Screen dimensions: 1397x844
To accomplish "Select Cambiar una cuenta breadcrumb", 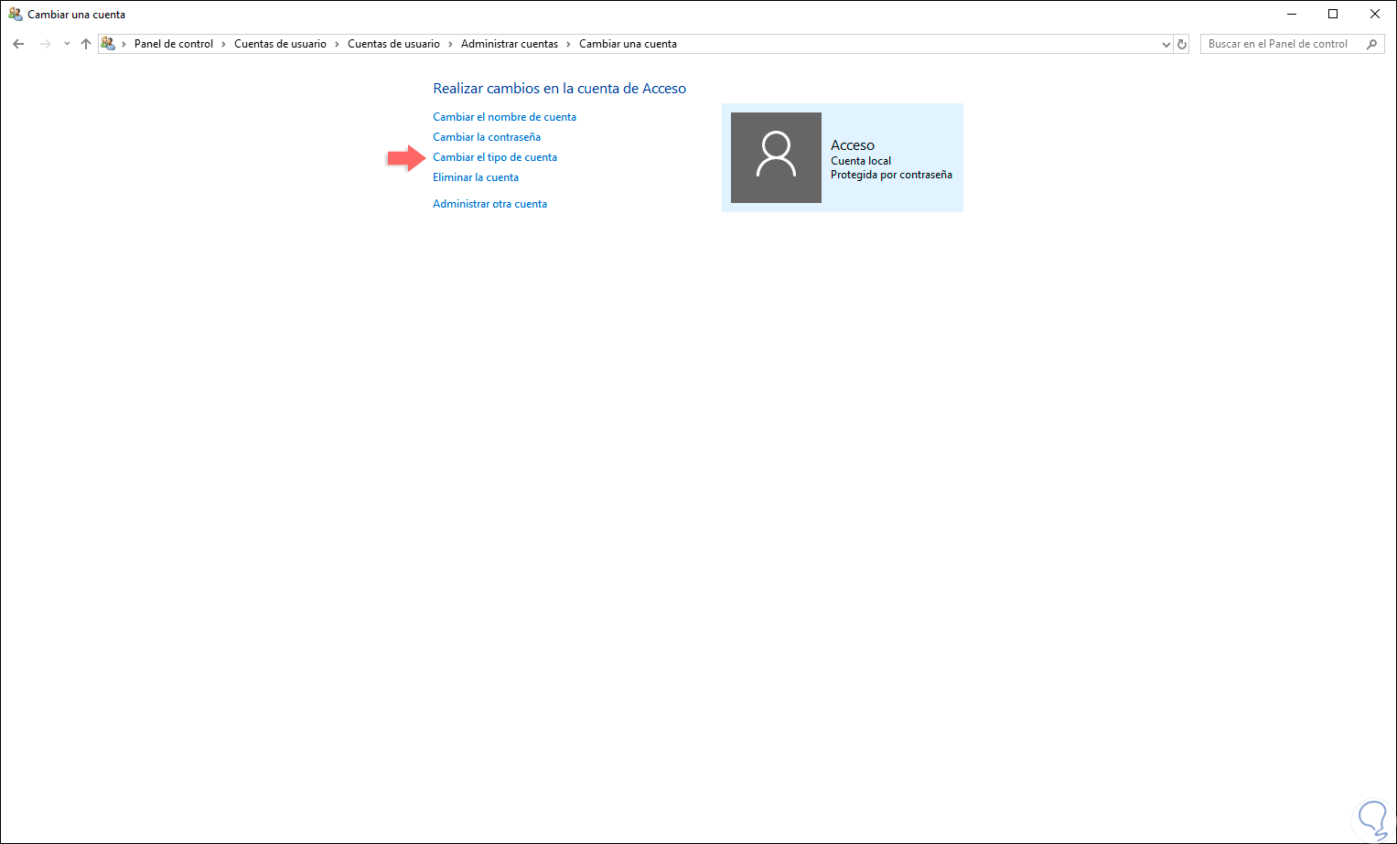I will [628, 44].
